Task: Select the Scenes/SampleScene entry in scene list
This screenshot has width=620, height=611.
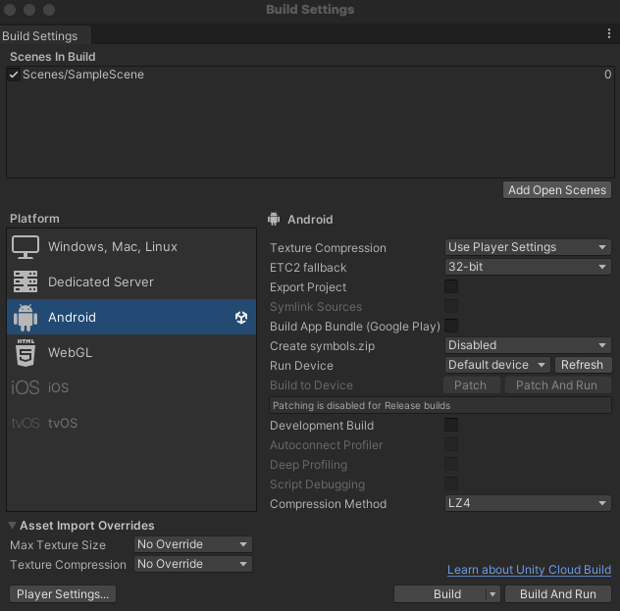Action: pos(310,75)
